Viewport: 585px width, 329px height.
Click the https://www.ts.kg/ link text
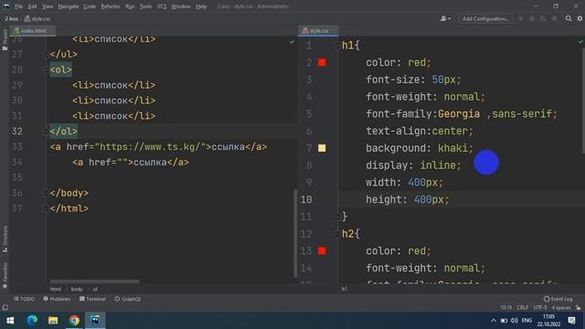pyautogui.click(x=151, y=146)
